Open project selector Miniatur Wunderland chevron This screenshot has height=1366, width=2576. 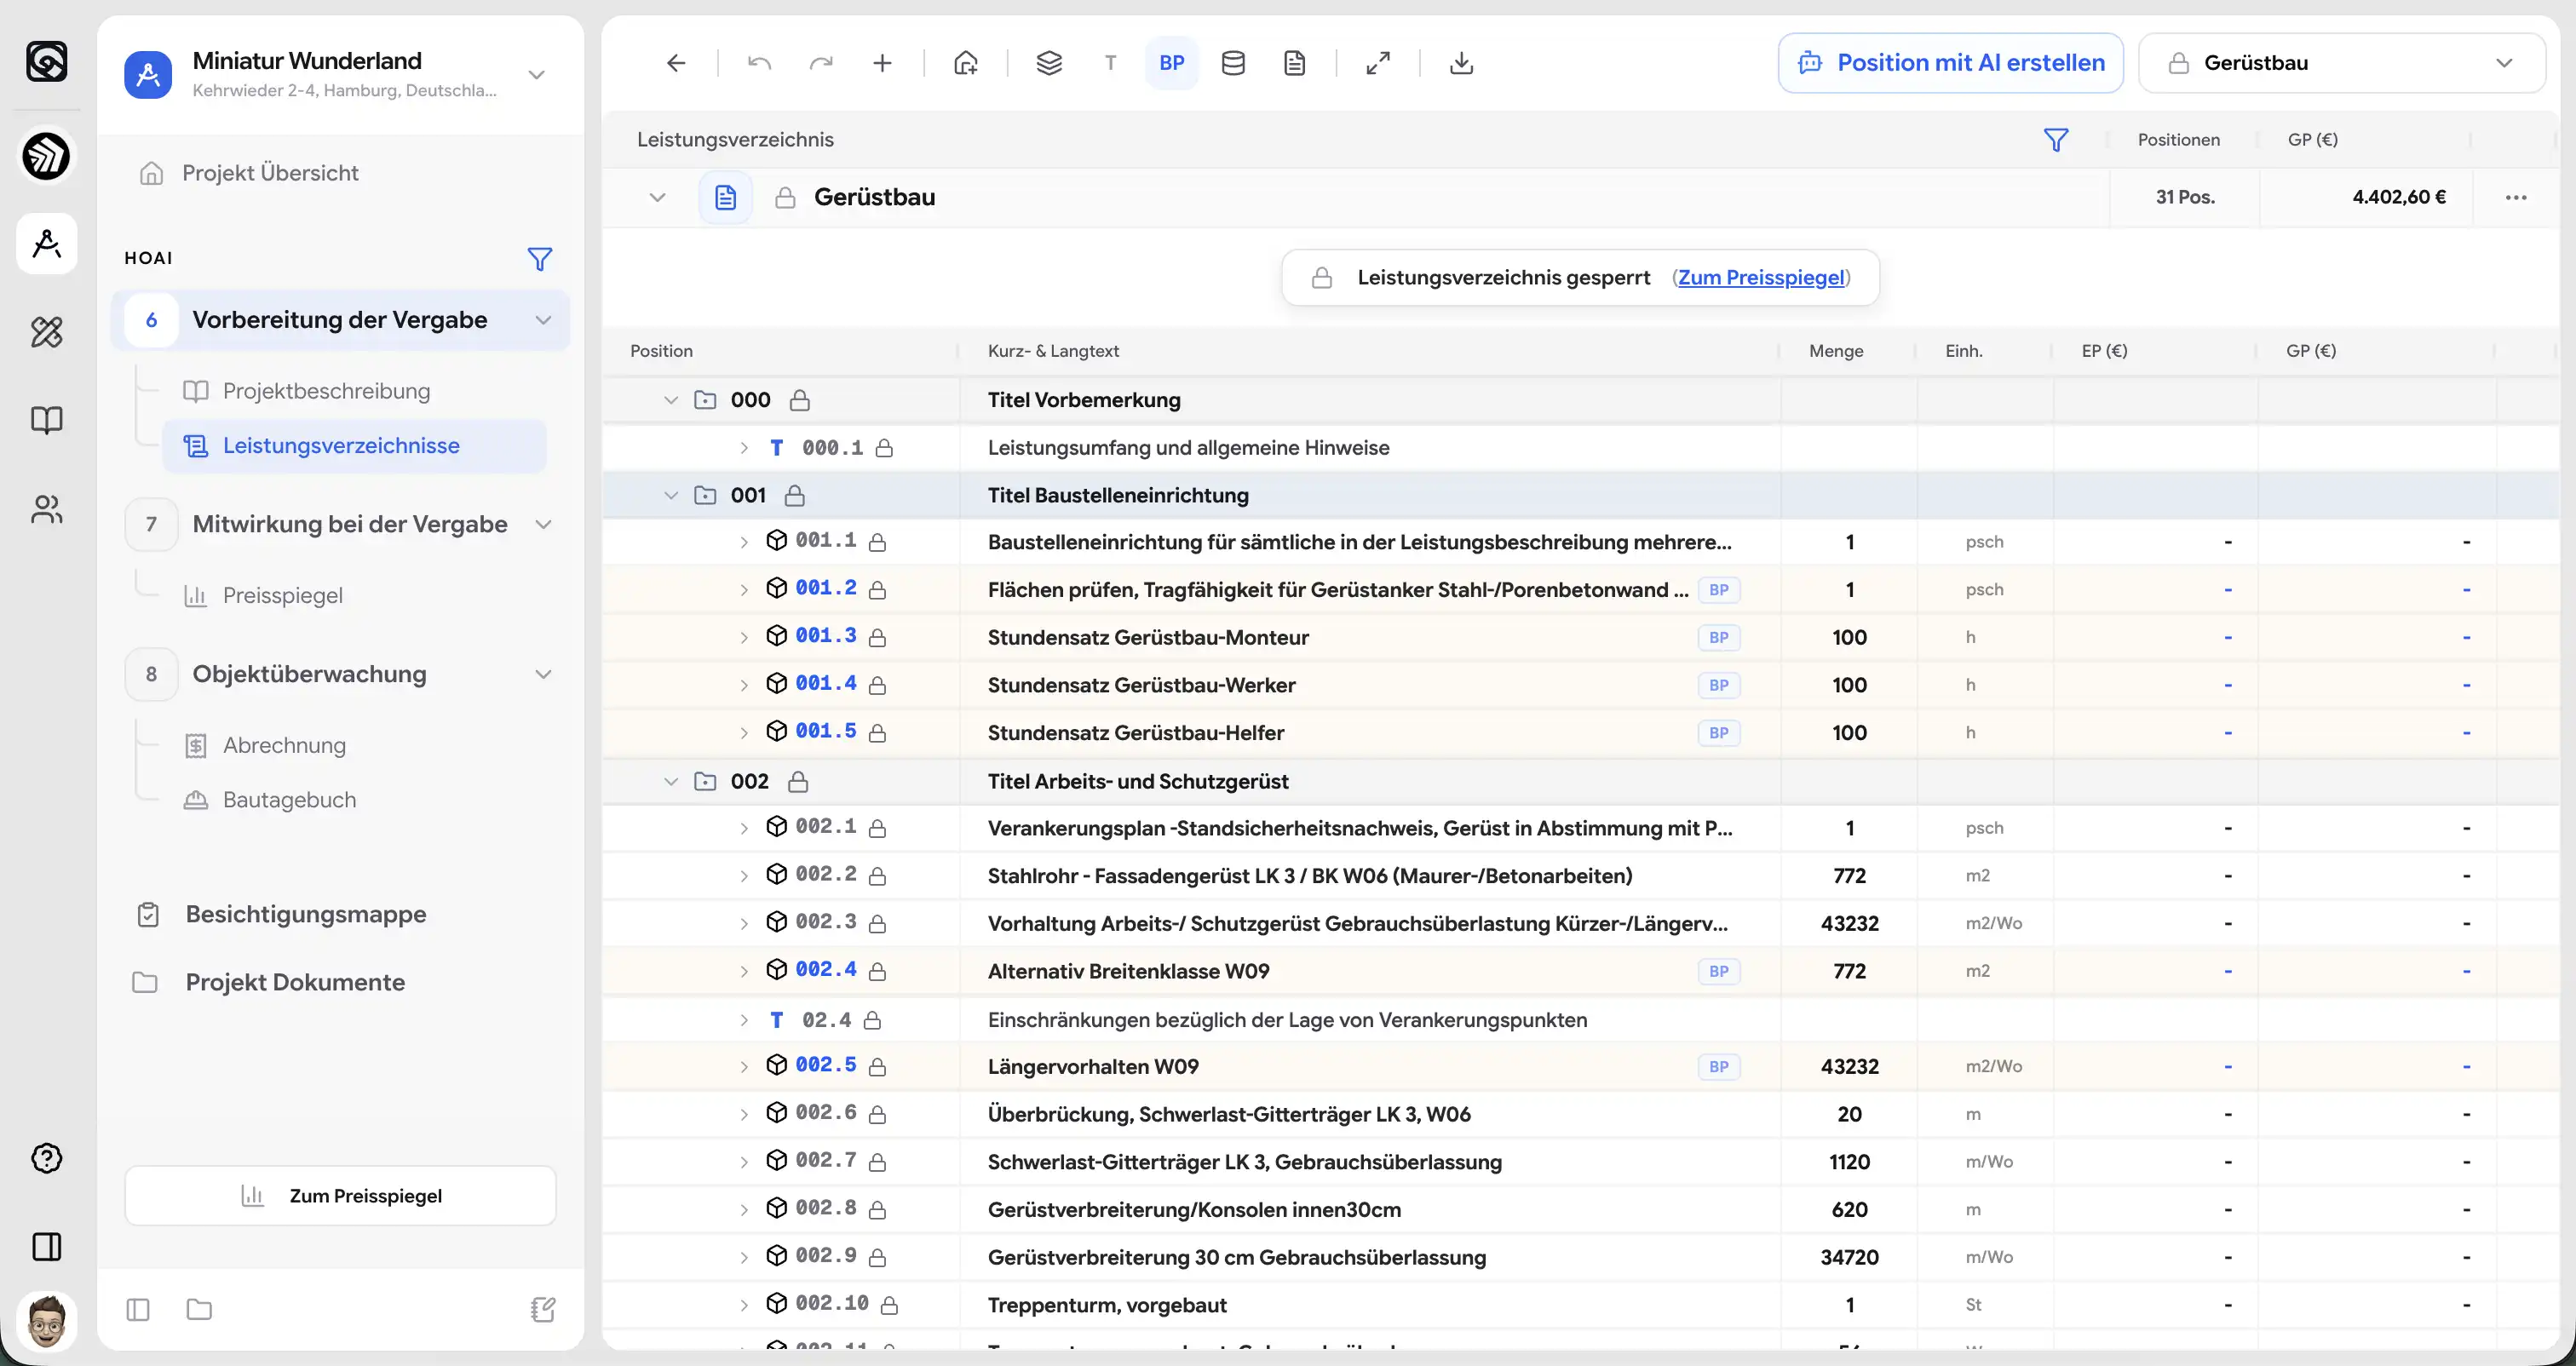[536, 75]
